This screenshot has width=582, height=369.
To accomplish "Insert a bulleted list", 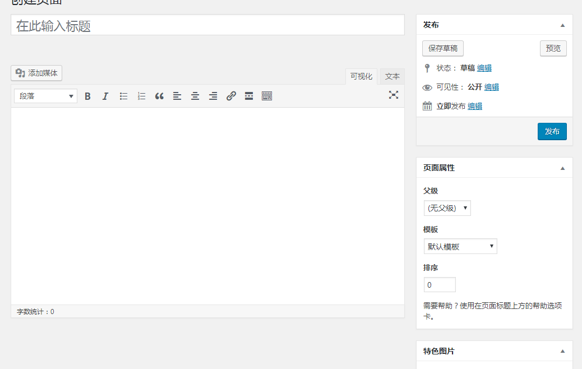I will click(x=123, y=96).
